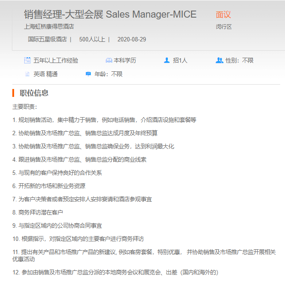Click the 主要职责 subheading text

click(25, 107)
